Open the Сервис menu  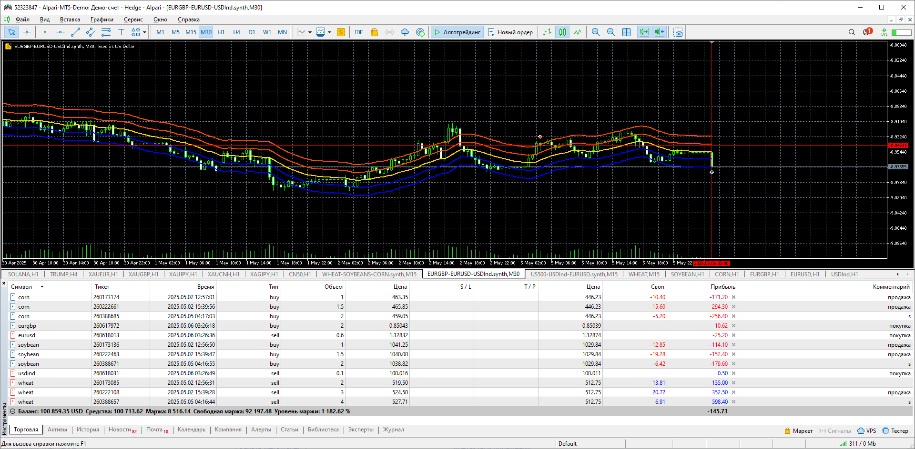click(x=133, y=20)
